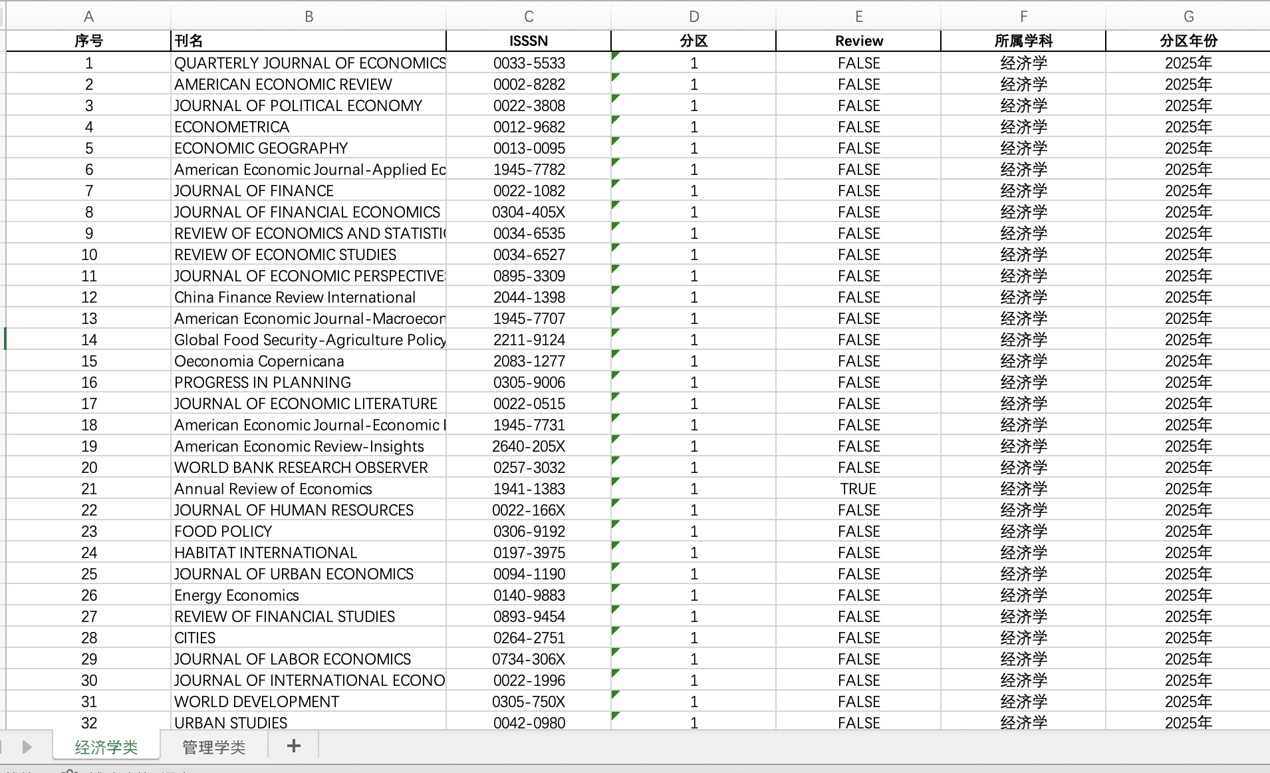Select column C header

[x=529, y=17]
